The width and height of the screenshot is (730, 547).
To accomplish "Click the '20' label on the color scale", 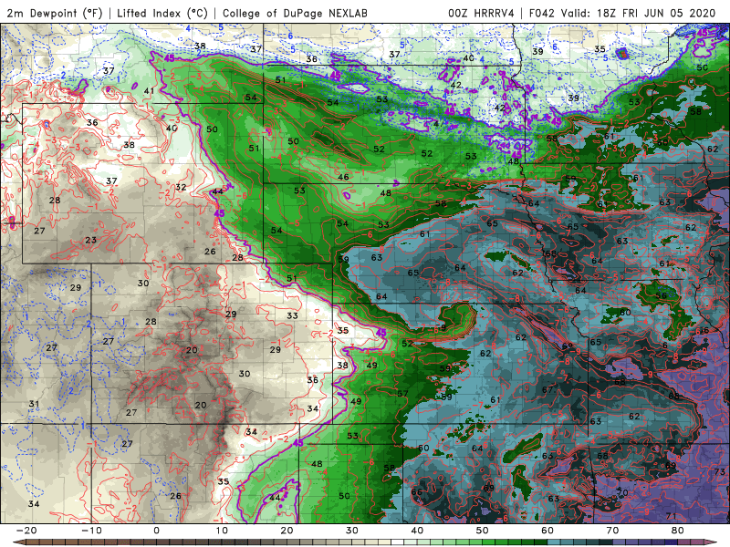I will (x=287, y=531).
